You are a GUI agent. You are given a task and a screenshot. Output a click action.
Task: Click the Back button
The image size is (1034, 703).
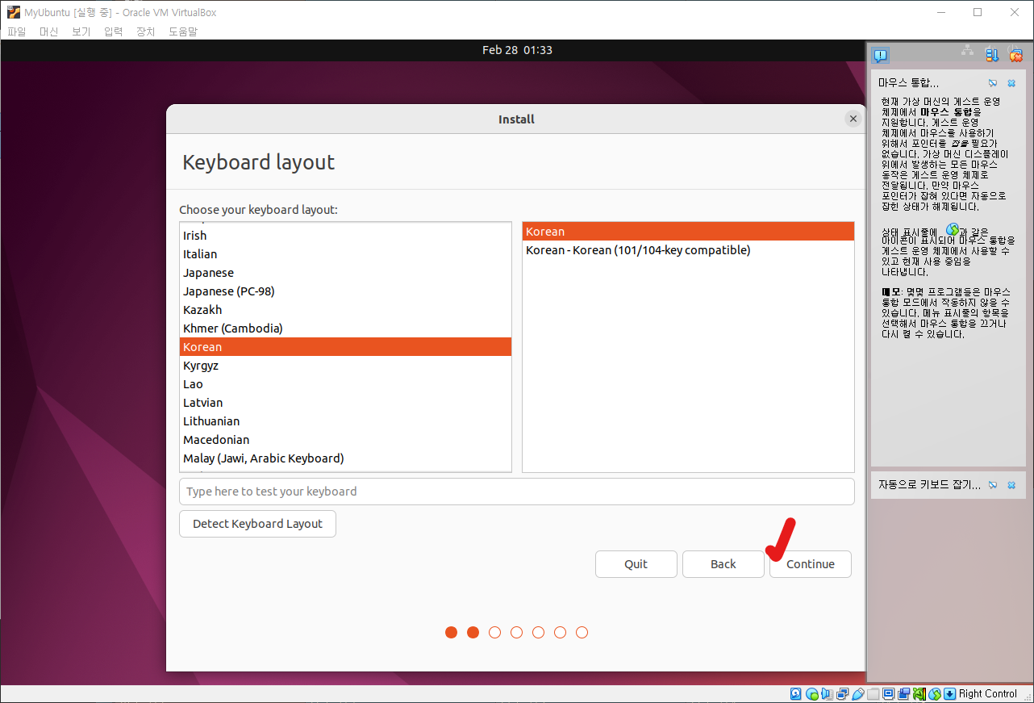point(723,564)
